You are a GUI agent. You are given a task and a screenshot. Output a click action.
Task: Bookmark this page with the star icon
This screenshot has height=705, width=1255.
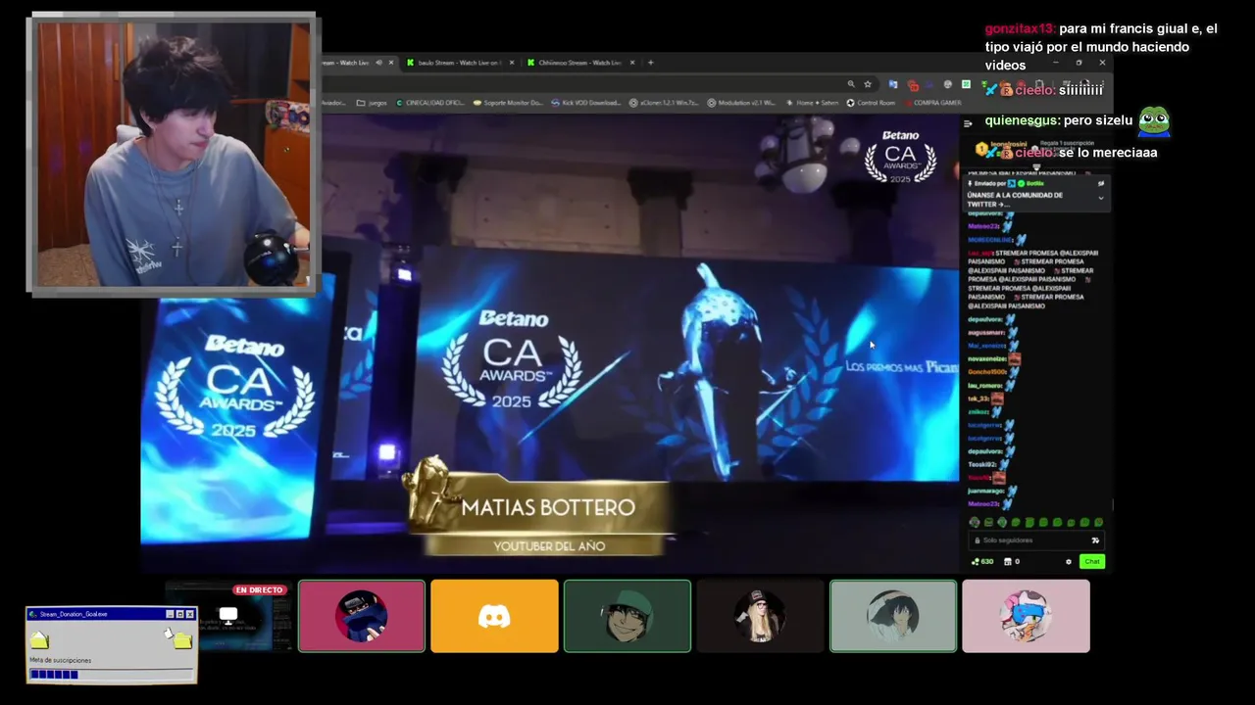868,84
